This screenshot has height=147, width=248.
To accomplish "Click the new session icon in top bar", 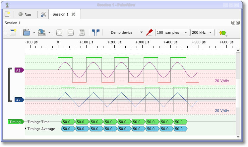I will coord(7,14).
